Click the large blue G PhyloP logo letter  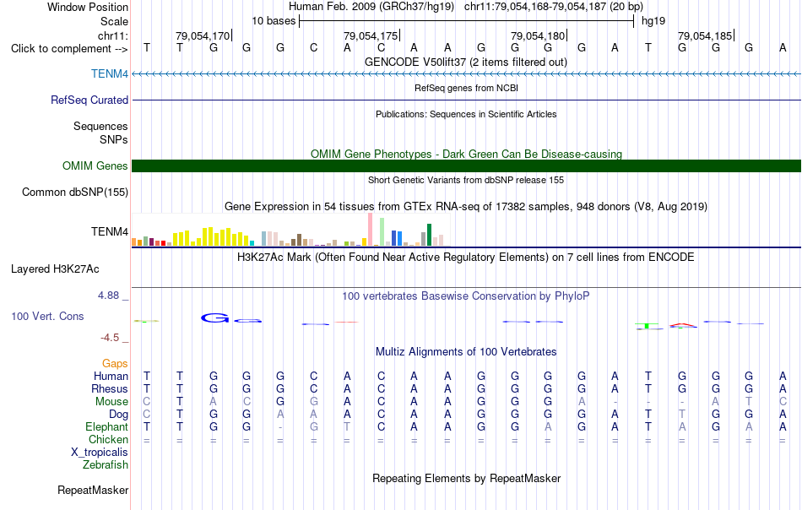coord(214,318)
